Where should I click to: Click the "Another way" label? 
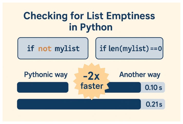point(140,75)
